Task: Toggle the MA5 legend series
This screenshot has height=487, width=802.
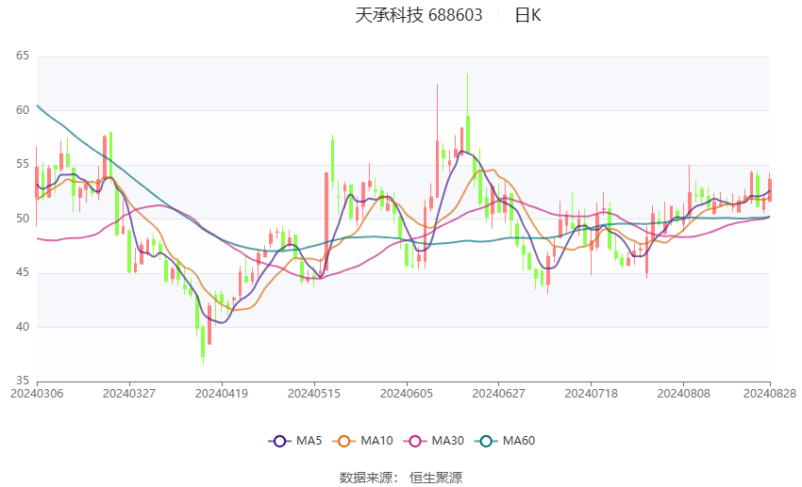Action: click(295, 441)
